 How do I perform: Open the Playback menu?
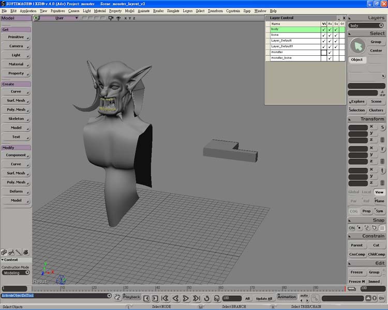click(x=131, y=297)
